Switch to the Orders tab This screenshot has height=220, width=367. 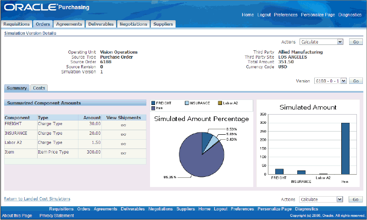click(x=43, y=24)
